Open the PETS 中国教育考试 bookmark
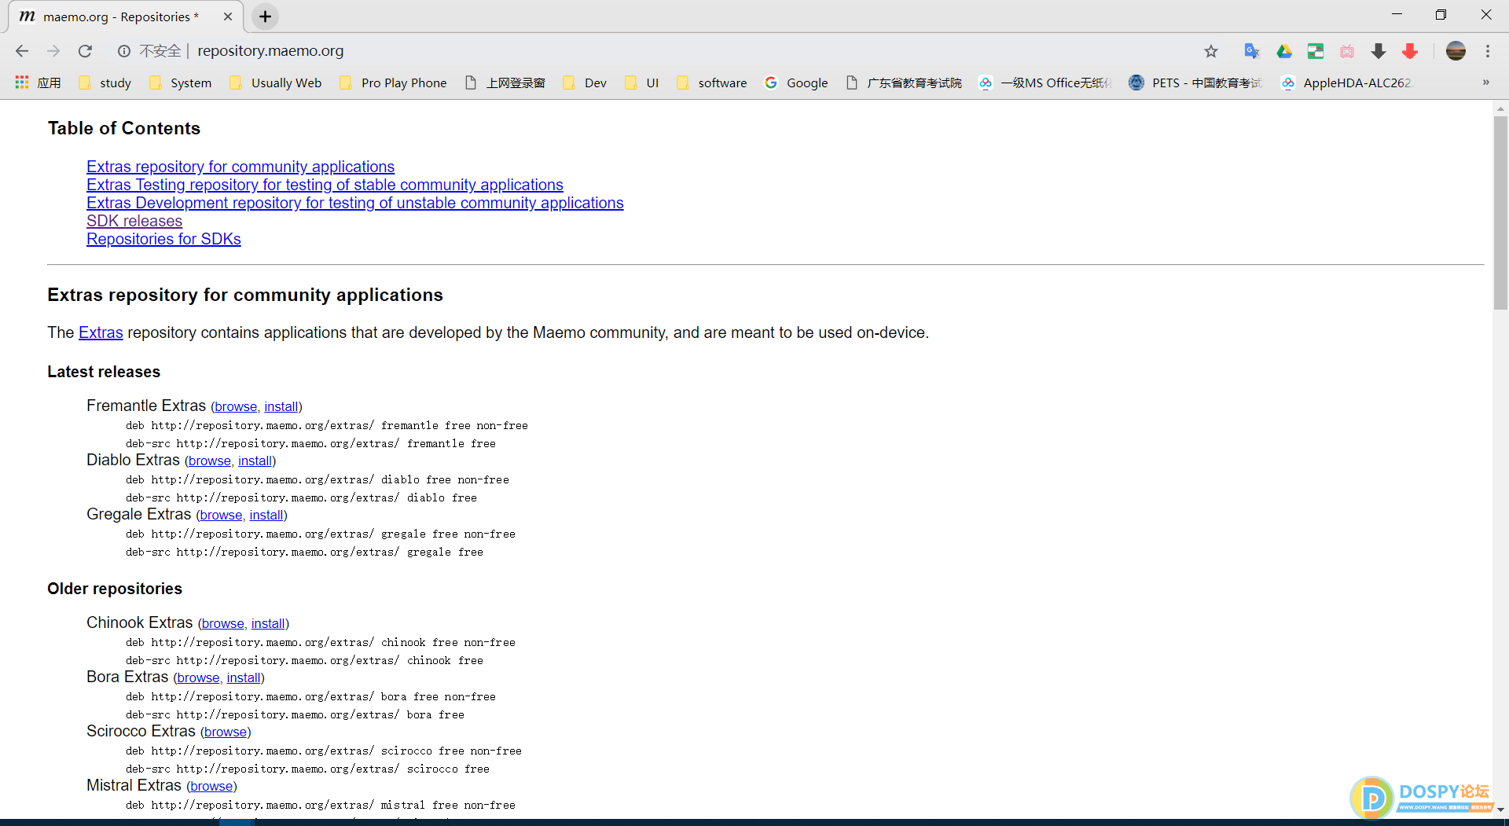Image resolution: width=1509 pixels, height=826 pixels. 1195,83
